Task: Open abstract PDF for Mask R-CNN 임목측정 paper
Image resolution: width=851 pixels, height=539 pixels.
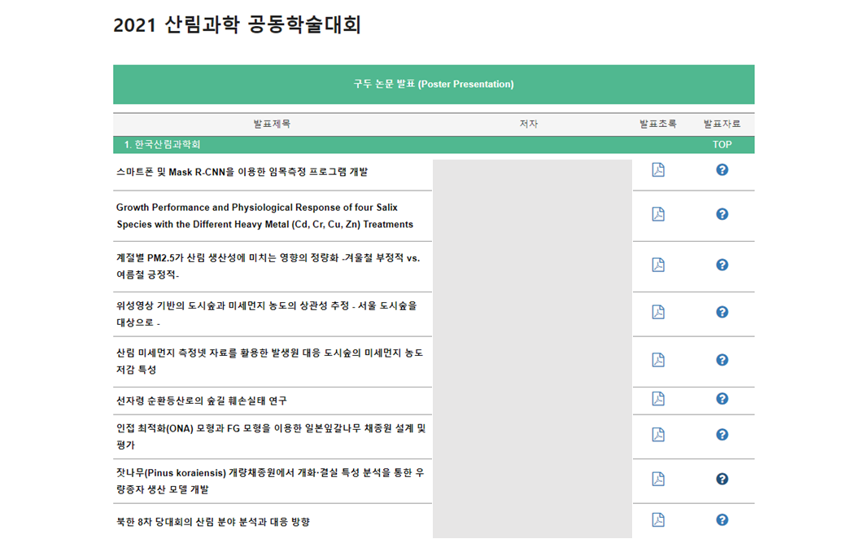Action: coord(658,170)
